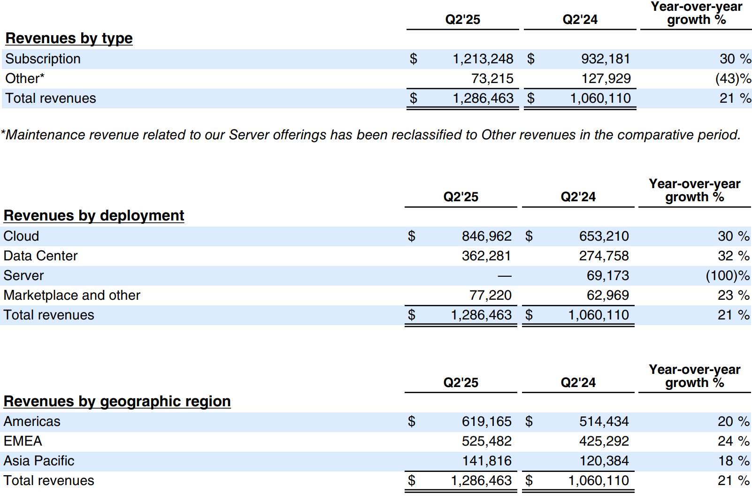Select Asia Pacific growth 18 %
This screenshot has height=501, width=752.
(x=733, y=461)
